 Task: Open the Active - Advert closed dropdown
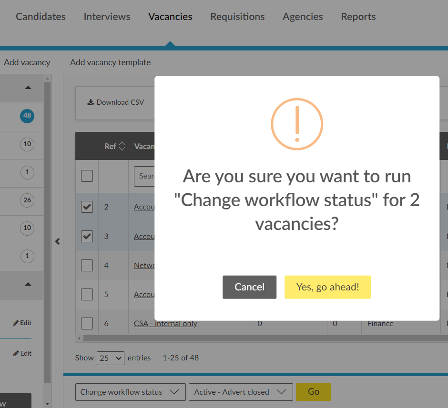click(241, 392)
